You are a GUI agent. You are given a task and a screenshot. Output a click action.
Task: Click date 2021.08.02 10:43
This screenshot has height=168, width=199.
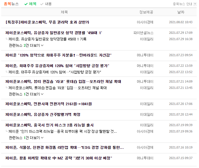coord(181,22)
